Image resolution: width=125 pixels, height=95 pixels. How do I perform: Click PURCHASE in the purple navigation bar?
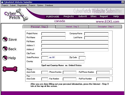(x=53, y=17)
